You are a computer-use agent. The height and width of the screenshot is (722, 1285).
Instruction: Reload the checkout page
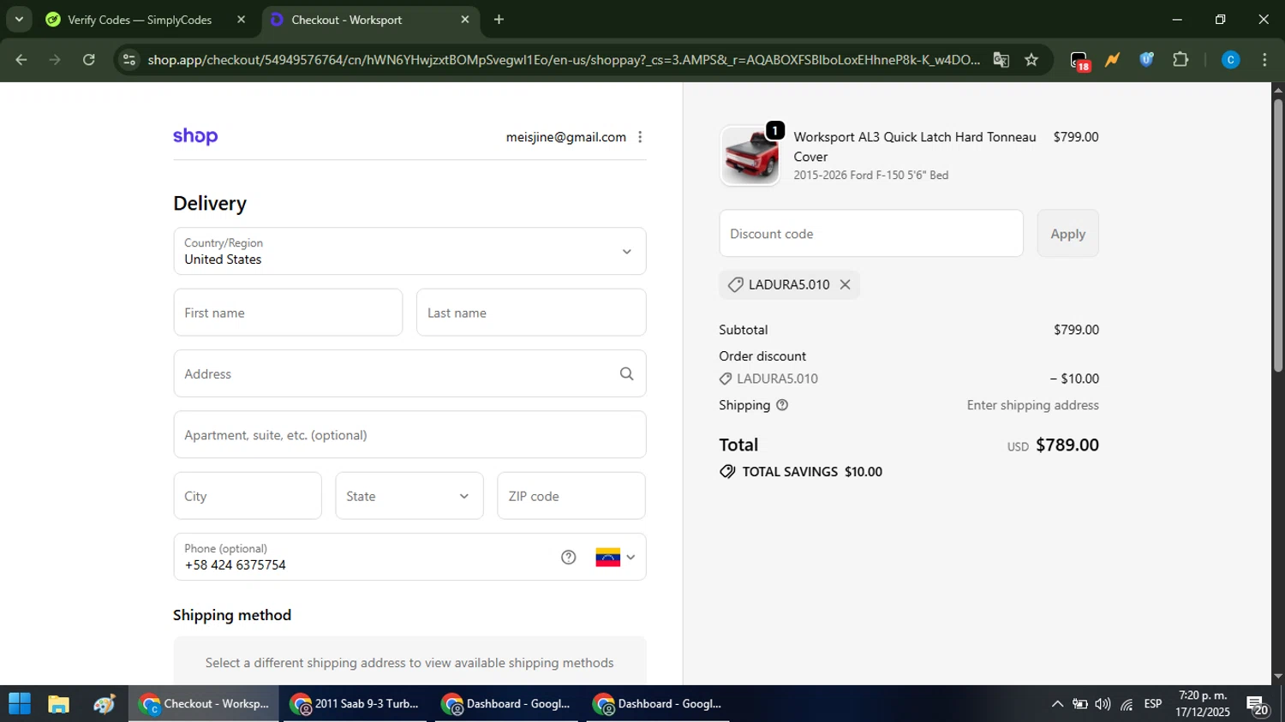(x=89, y=60)
